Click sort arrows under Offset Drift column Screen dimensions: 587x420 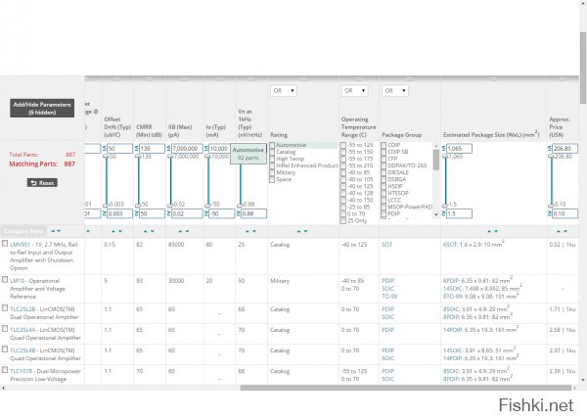[x=115, y=231]
